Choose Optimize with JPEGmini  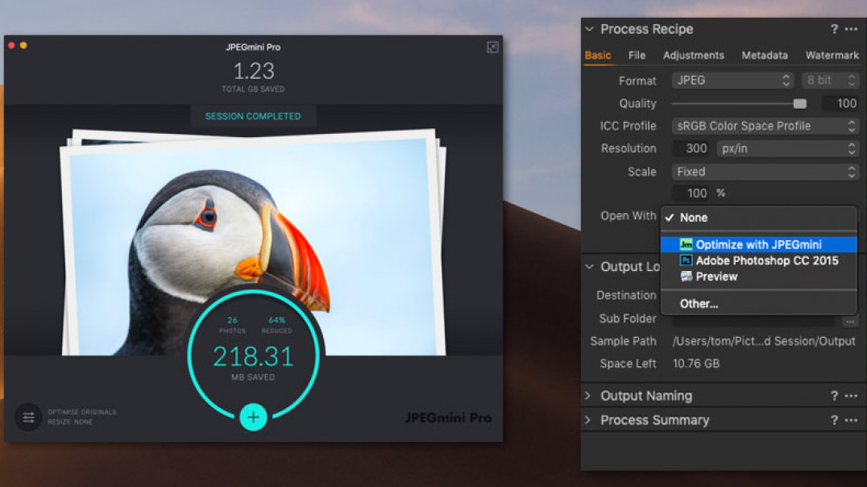click(x=759, y=244)
